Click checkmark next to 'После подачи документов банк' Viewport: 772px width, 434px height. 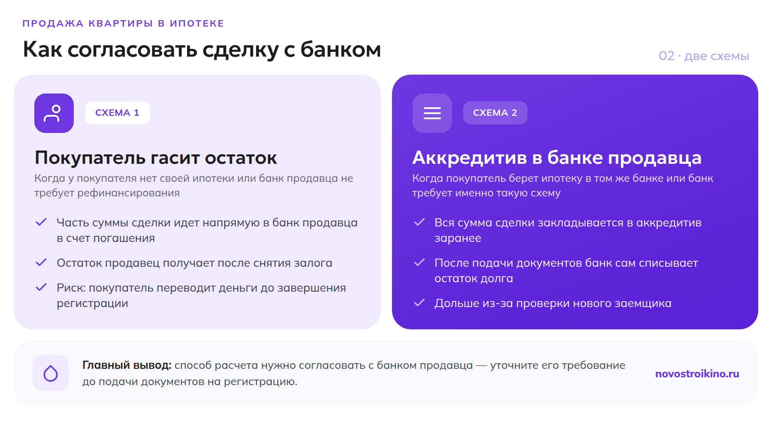(x=419, y=262)
